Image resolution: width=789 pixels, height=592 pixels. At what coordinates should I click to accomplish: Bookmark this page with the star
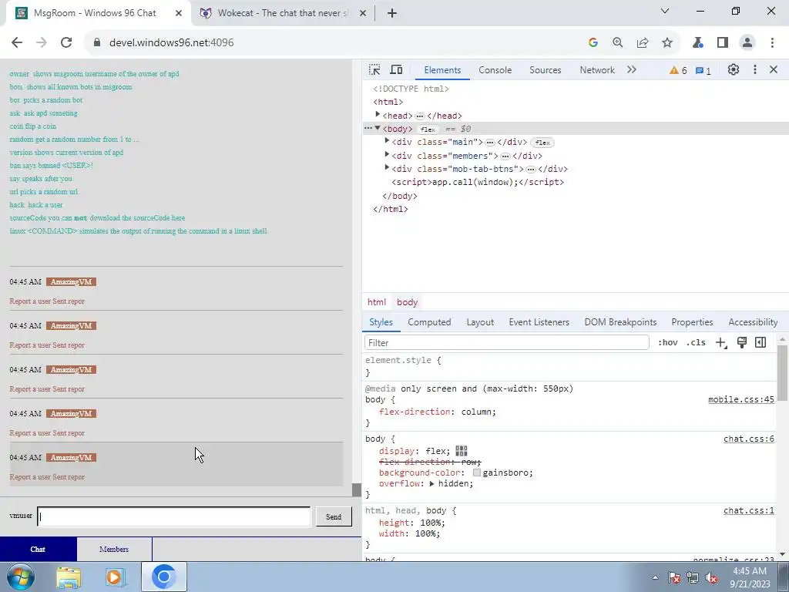[667, 43]
